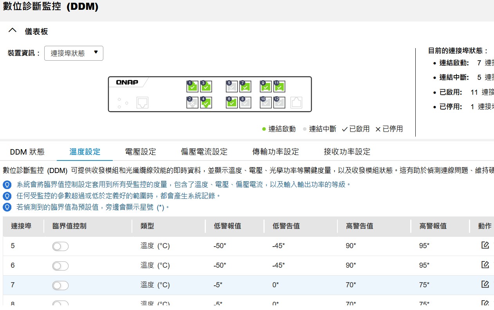The height and width of the screenshot is (310, 494).
Task: Collapse the 儀表板 dashboard section
Action: (13, 31)
